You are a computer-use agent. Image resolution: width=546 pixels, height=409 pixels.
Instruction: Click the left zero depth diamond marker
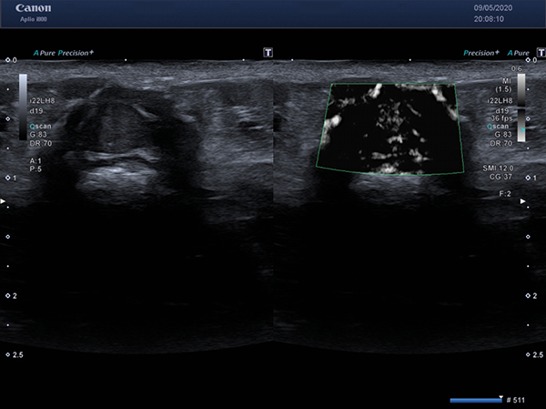coord(7,60)
